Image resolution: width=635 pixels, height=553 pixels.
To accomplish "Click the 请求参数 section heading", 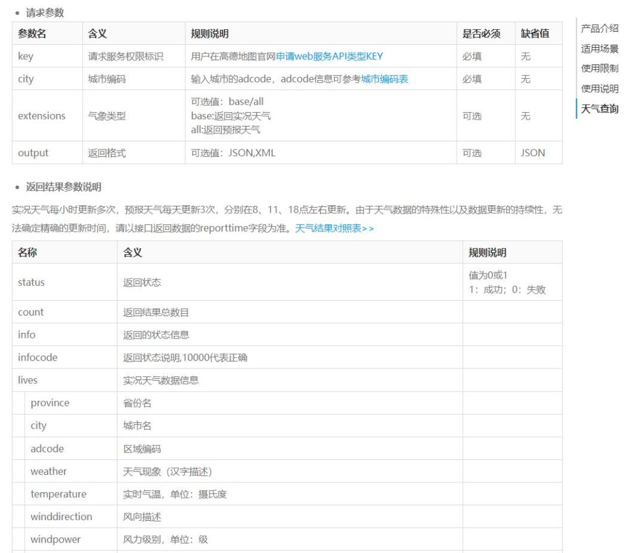I will (x=45, y=12).
